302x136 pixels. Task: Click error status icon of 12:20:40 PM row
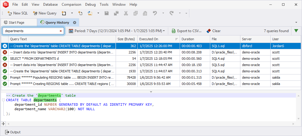pos(5,52)
